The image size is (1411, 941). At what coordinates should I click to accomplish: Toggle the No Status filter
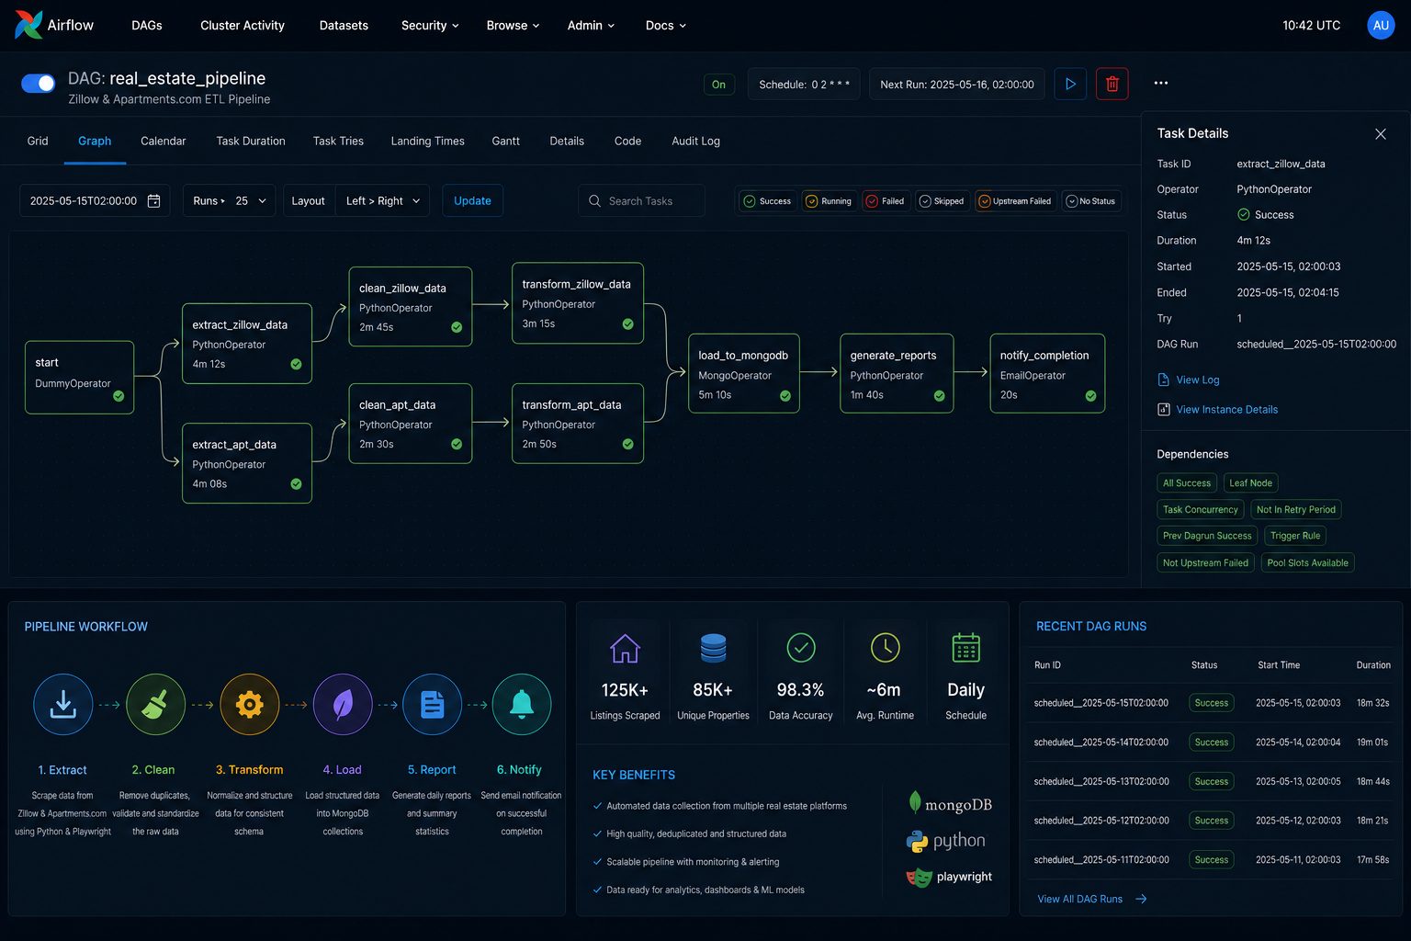1091,201
